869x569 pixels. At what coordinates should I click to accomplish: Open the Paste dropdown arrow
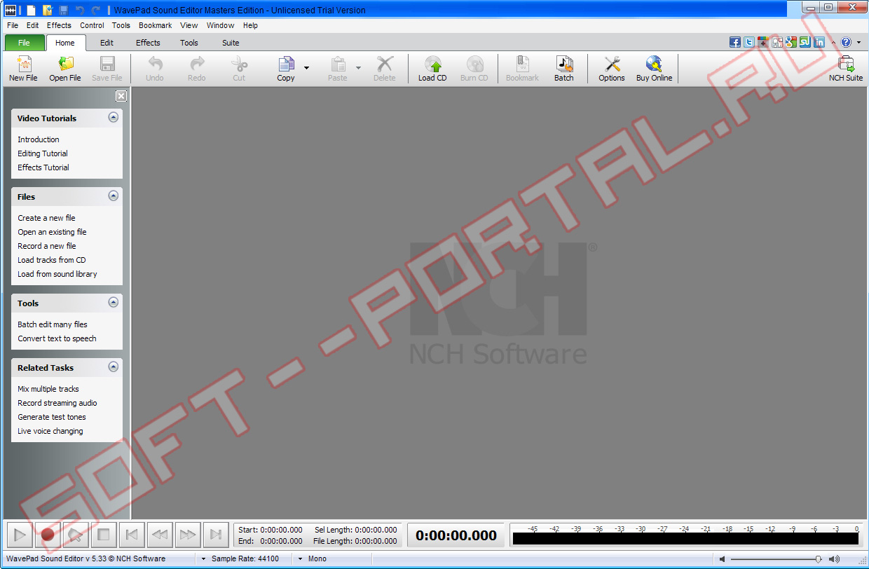tap(358, 68)
